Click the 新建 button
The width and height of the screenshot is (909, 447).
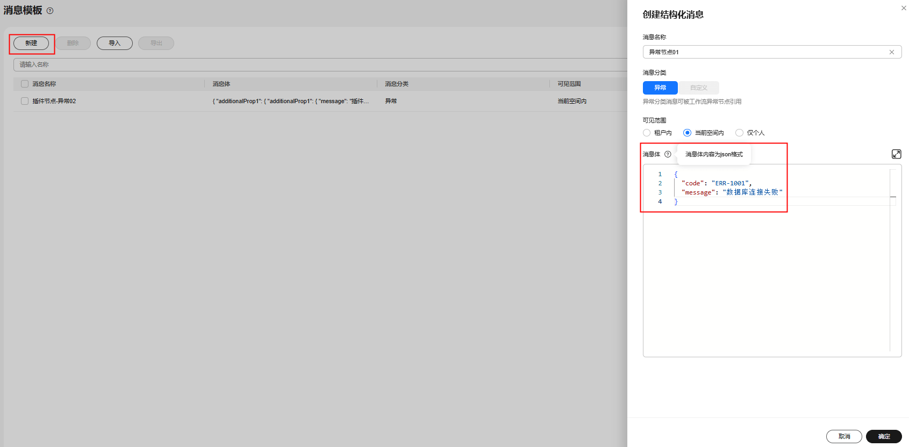tap(31, 43)
